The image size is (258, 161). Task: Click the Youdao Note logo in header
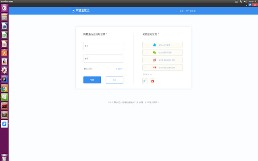(x=81, y=11)
